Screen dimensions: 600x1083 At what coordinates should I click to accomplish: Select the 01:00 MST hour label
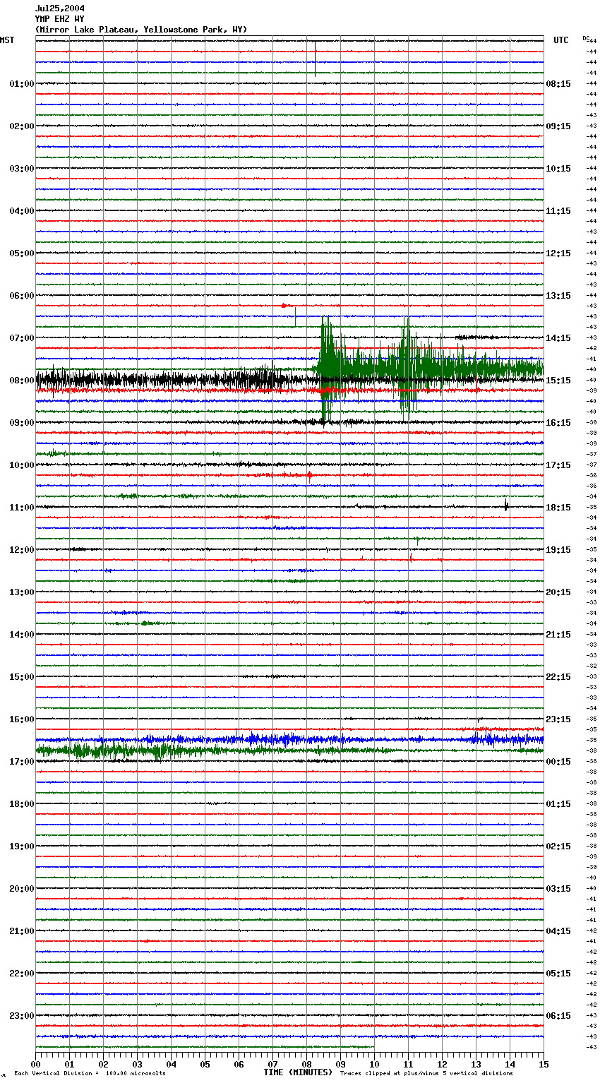(22, 84)
